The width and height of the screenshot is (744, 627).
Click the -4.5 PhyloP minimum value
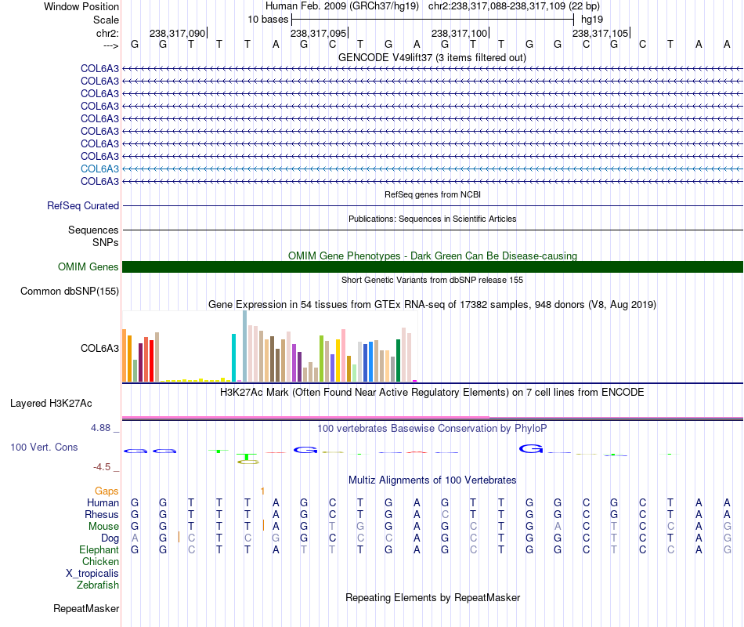click(102, 467)
